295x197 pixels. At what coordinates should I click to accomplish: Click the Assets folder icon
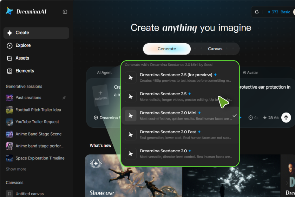(9, 58)
